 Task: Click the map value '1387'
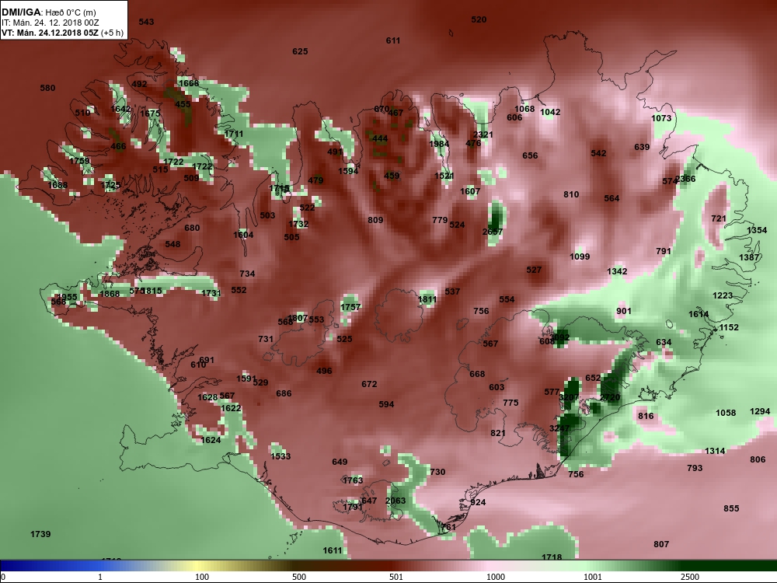click(749, 258)
